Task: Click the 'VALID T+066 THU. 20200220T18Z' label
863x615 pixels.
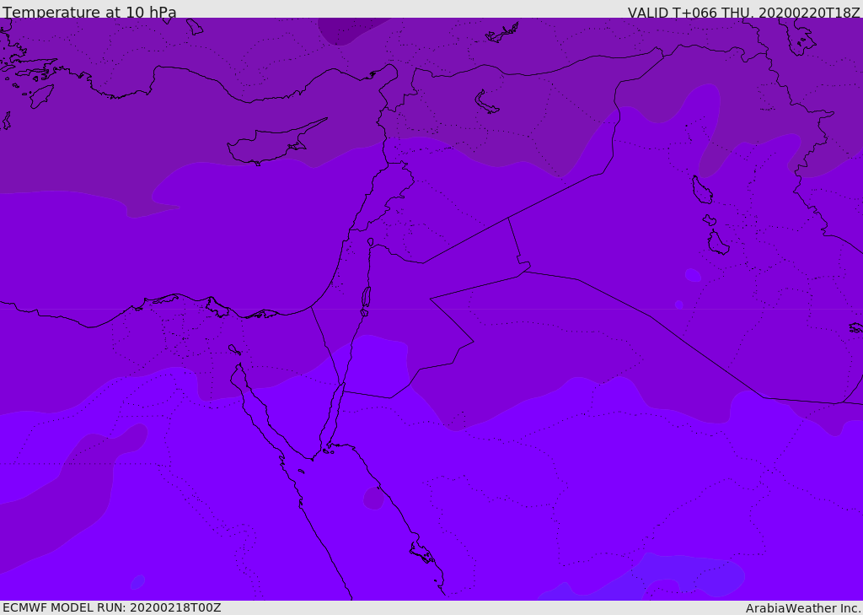Action: pyautogui.click(x=743, y=12)
